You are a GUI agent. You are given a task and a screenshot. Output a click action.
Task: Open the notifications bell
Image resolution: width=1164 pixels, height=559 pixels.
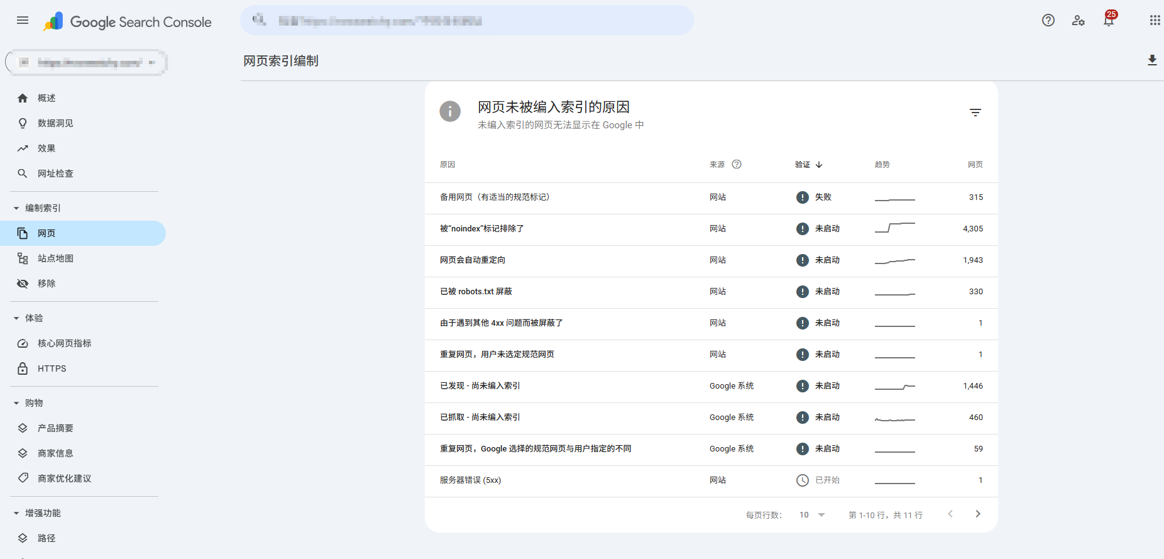pyautogui.click(x=1109, y=20)
